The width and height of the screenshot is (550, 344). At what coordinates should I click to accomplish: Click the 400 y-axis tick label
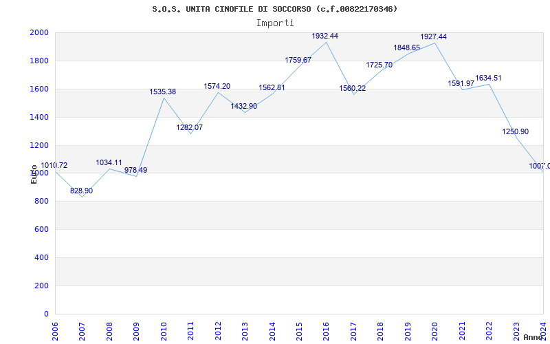[x=42, y=257]
